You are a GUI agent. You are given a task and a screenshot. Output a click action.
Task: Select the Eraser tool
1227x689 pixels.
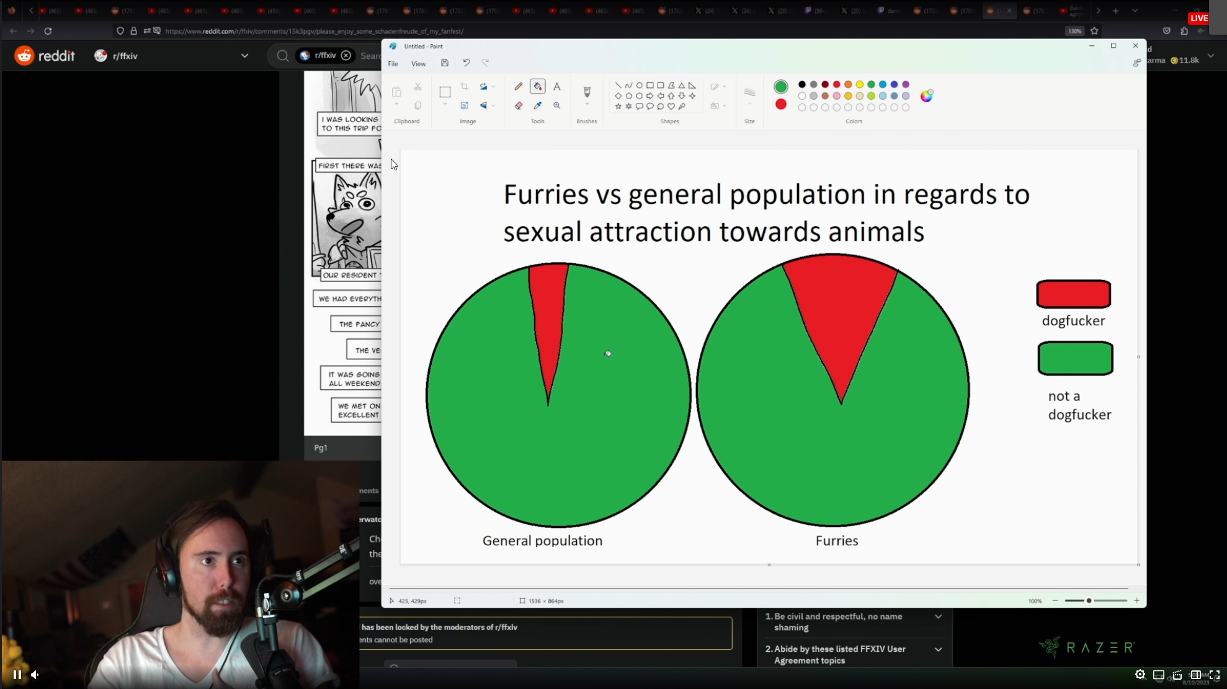click(519, 105)
